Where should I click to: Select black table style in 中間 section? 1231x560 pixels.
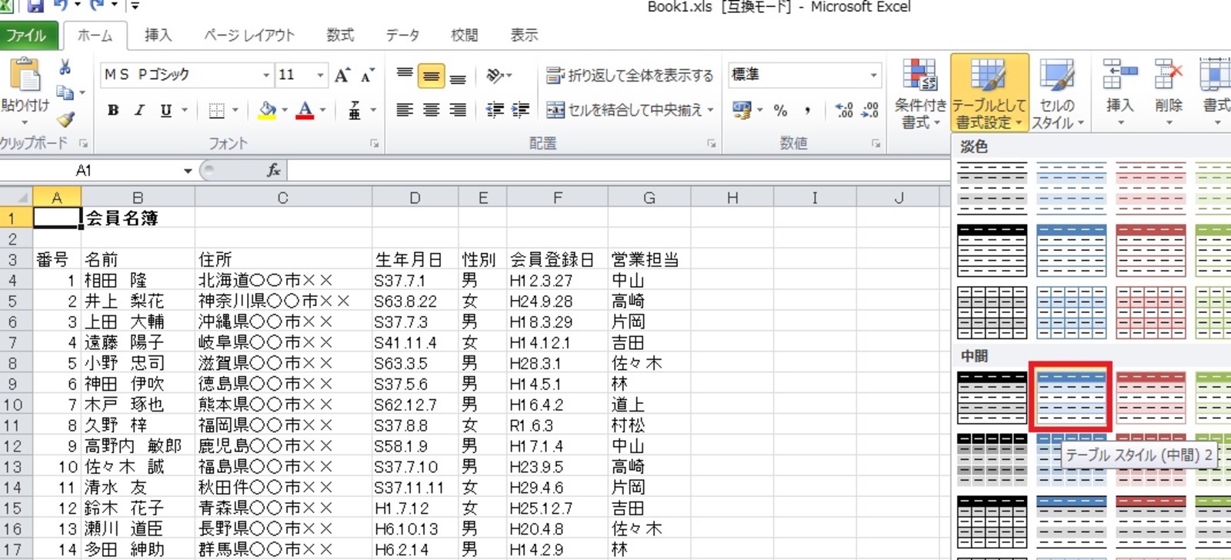tap(992, 398)
